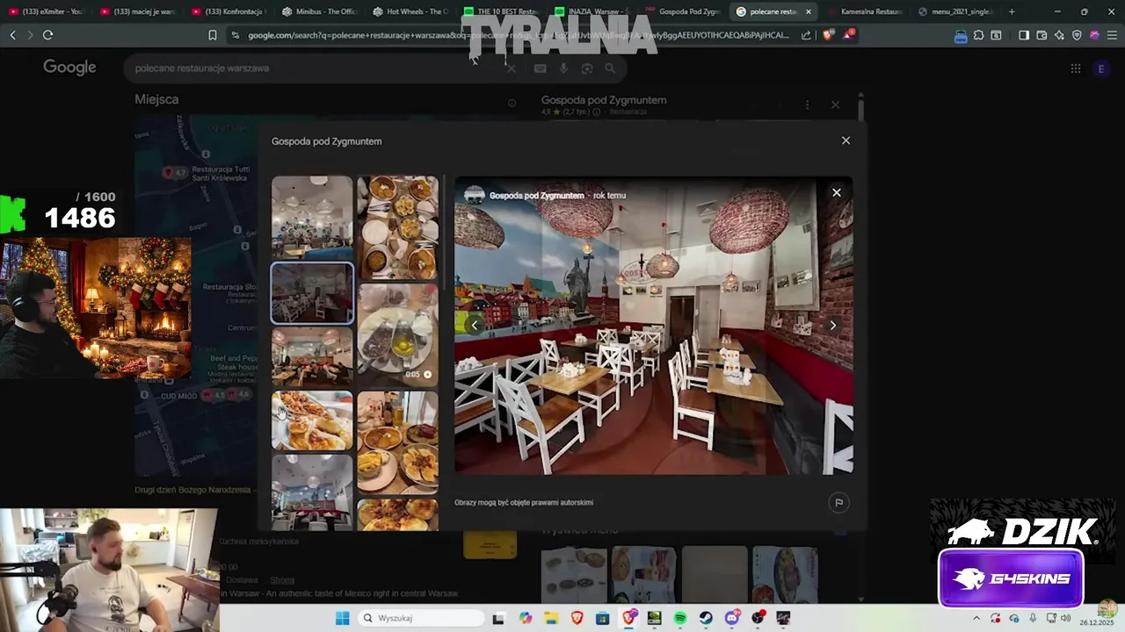
Task: Bookmark this page
Action: tap(212, 35)
